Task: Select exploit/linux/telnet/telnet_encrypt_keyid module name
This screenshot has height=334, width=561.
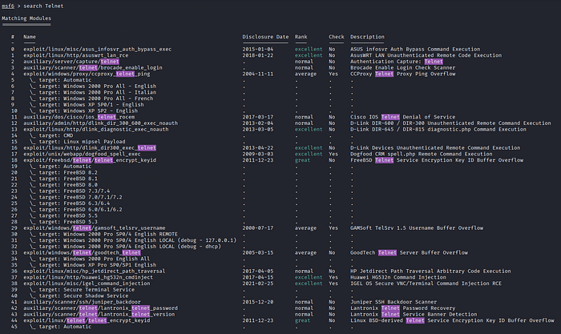Action: tap(87, 320)
